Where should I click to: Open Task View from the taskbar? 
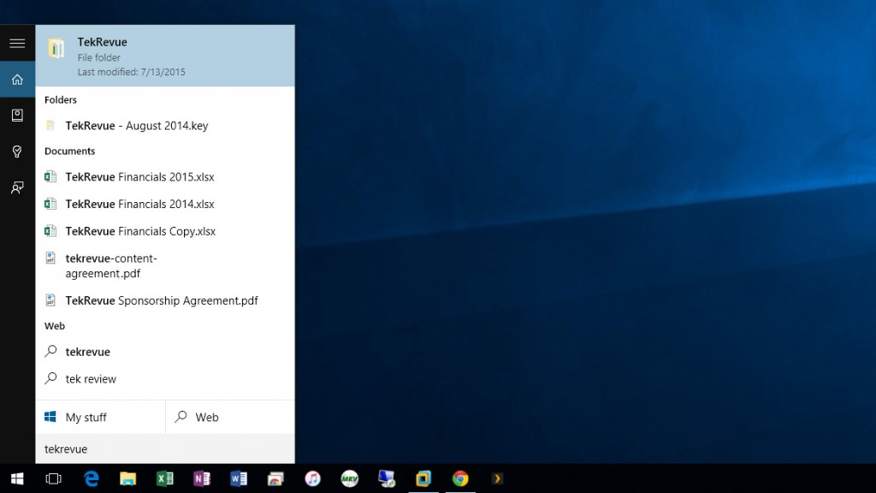(53, 478)
